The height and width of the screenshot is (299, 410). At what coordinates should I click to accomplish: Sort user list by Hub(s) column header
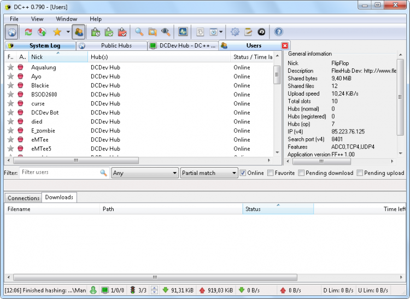[x=159, y=57]
